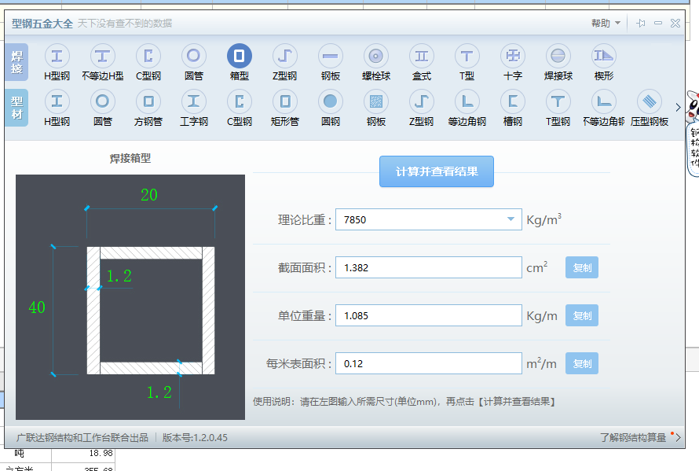
Task: Pick H型钢 icon in 型材 row
Action: click(x=57, y=101)
